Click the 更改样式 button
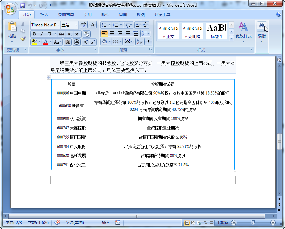The width and height of the screenshot is (285, 229). 244,32
